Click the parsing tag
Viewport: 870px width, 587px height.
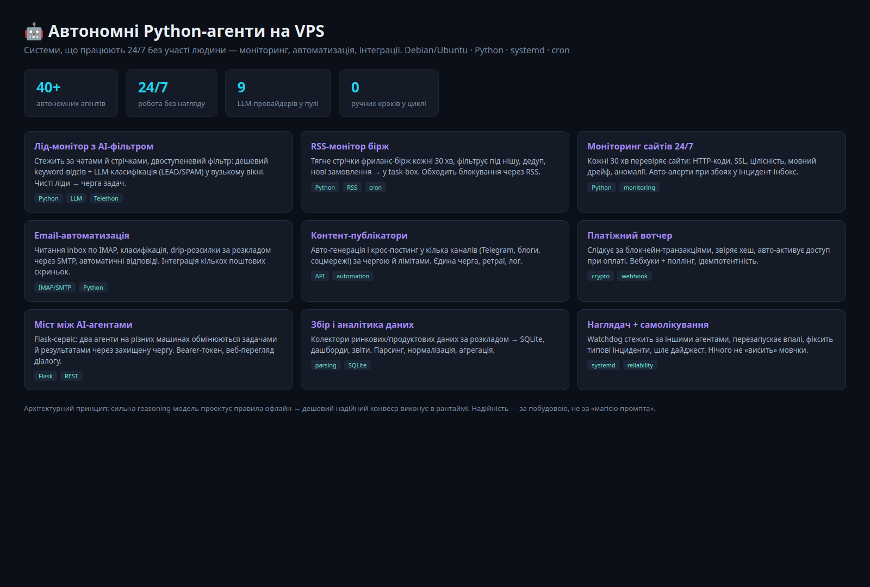[326, 365]
